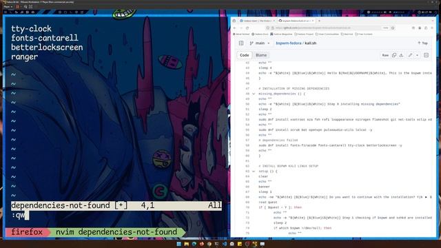Bookmark this page star icon

click(x=393, y=28)
